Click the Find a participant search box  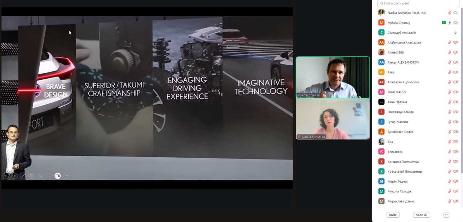coord(413,3)
